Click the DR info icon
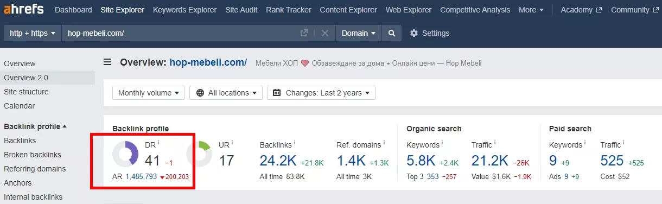 click(158, 143)
